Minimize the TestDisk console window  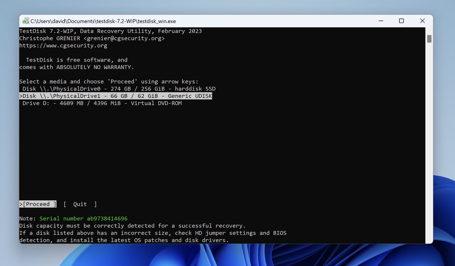pos(381,21)
